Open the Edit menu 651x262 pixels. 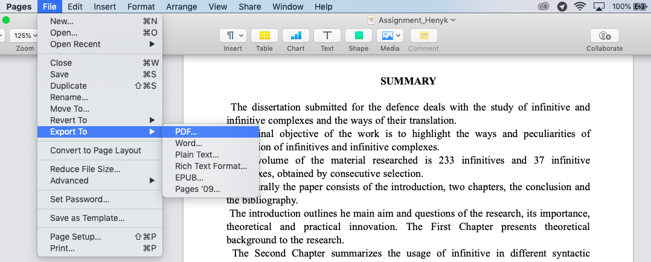click(x=75, y=7)
